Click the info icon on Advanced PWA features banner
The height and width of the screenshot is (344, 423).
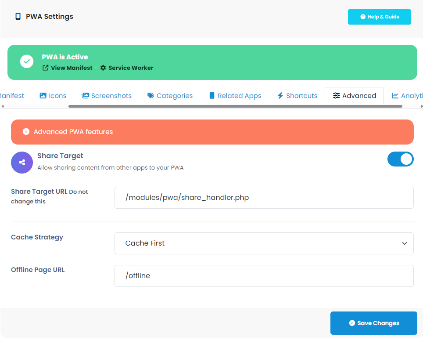[x=26, y=132]
